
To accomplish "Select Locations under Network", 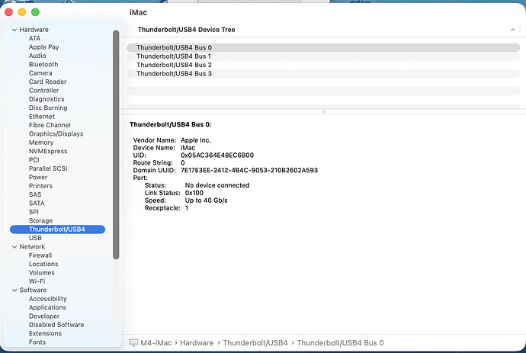I will tap(43, 264).
